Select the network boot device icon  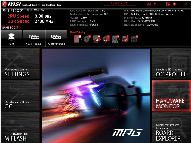tap(134, 39)
